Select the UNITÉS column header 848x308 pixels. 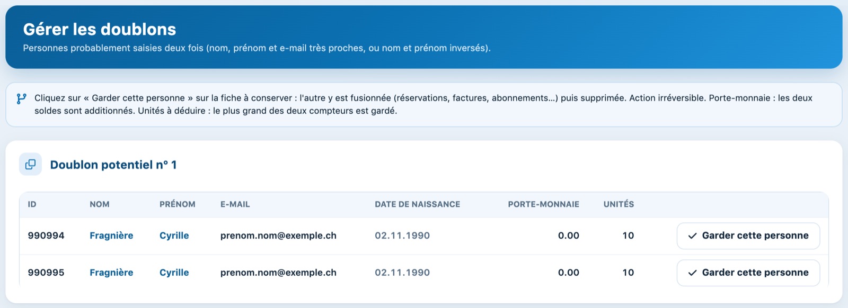click(x=619, y=204)
